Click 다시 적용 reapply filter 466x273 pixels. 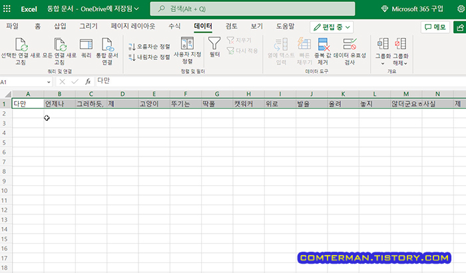[242, 51]
